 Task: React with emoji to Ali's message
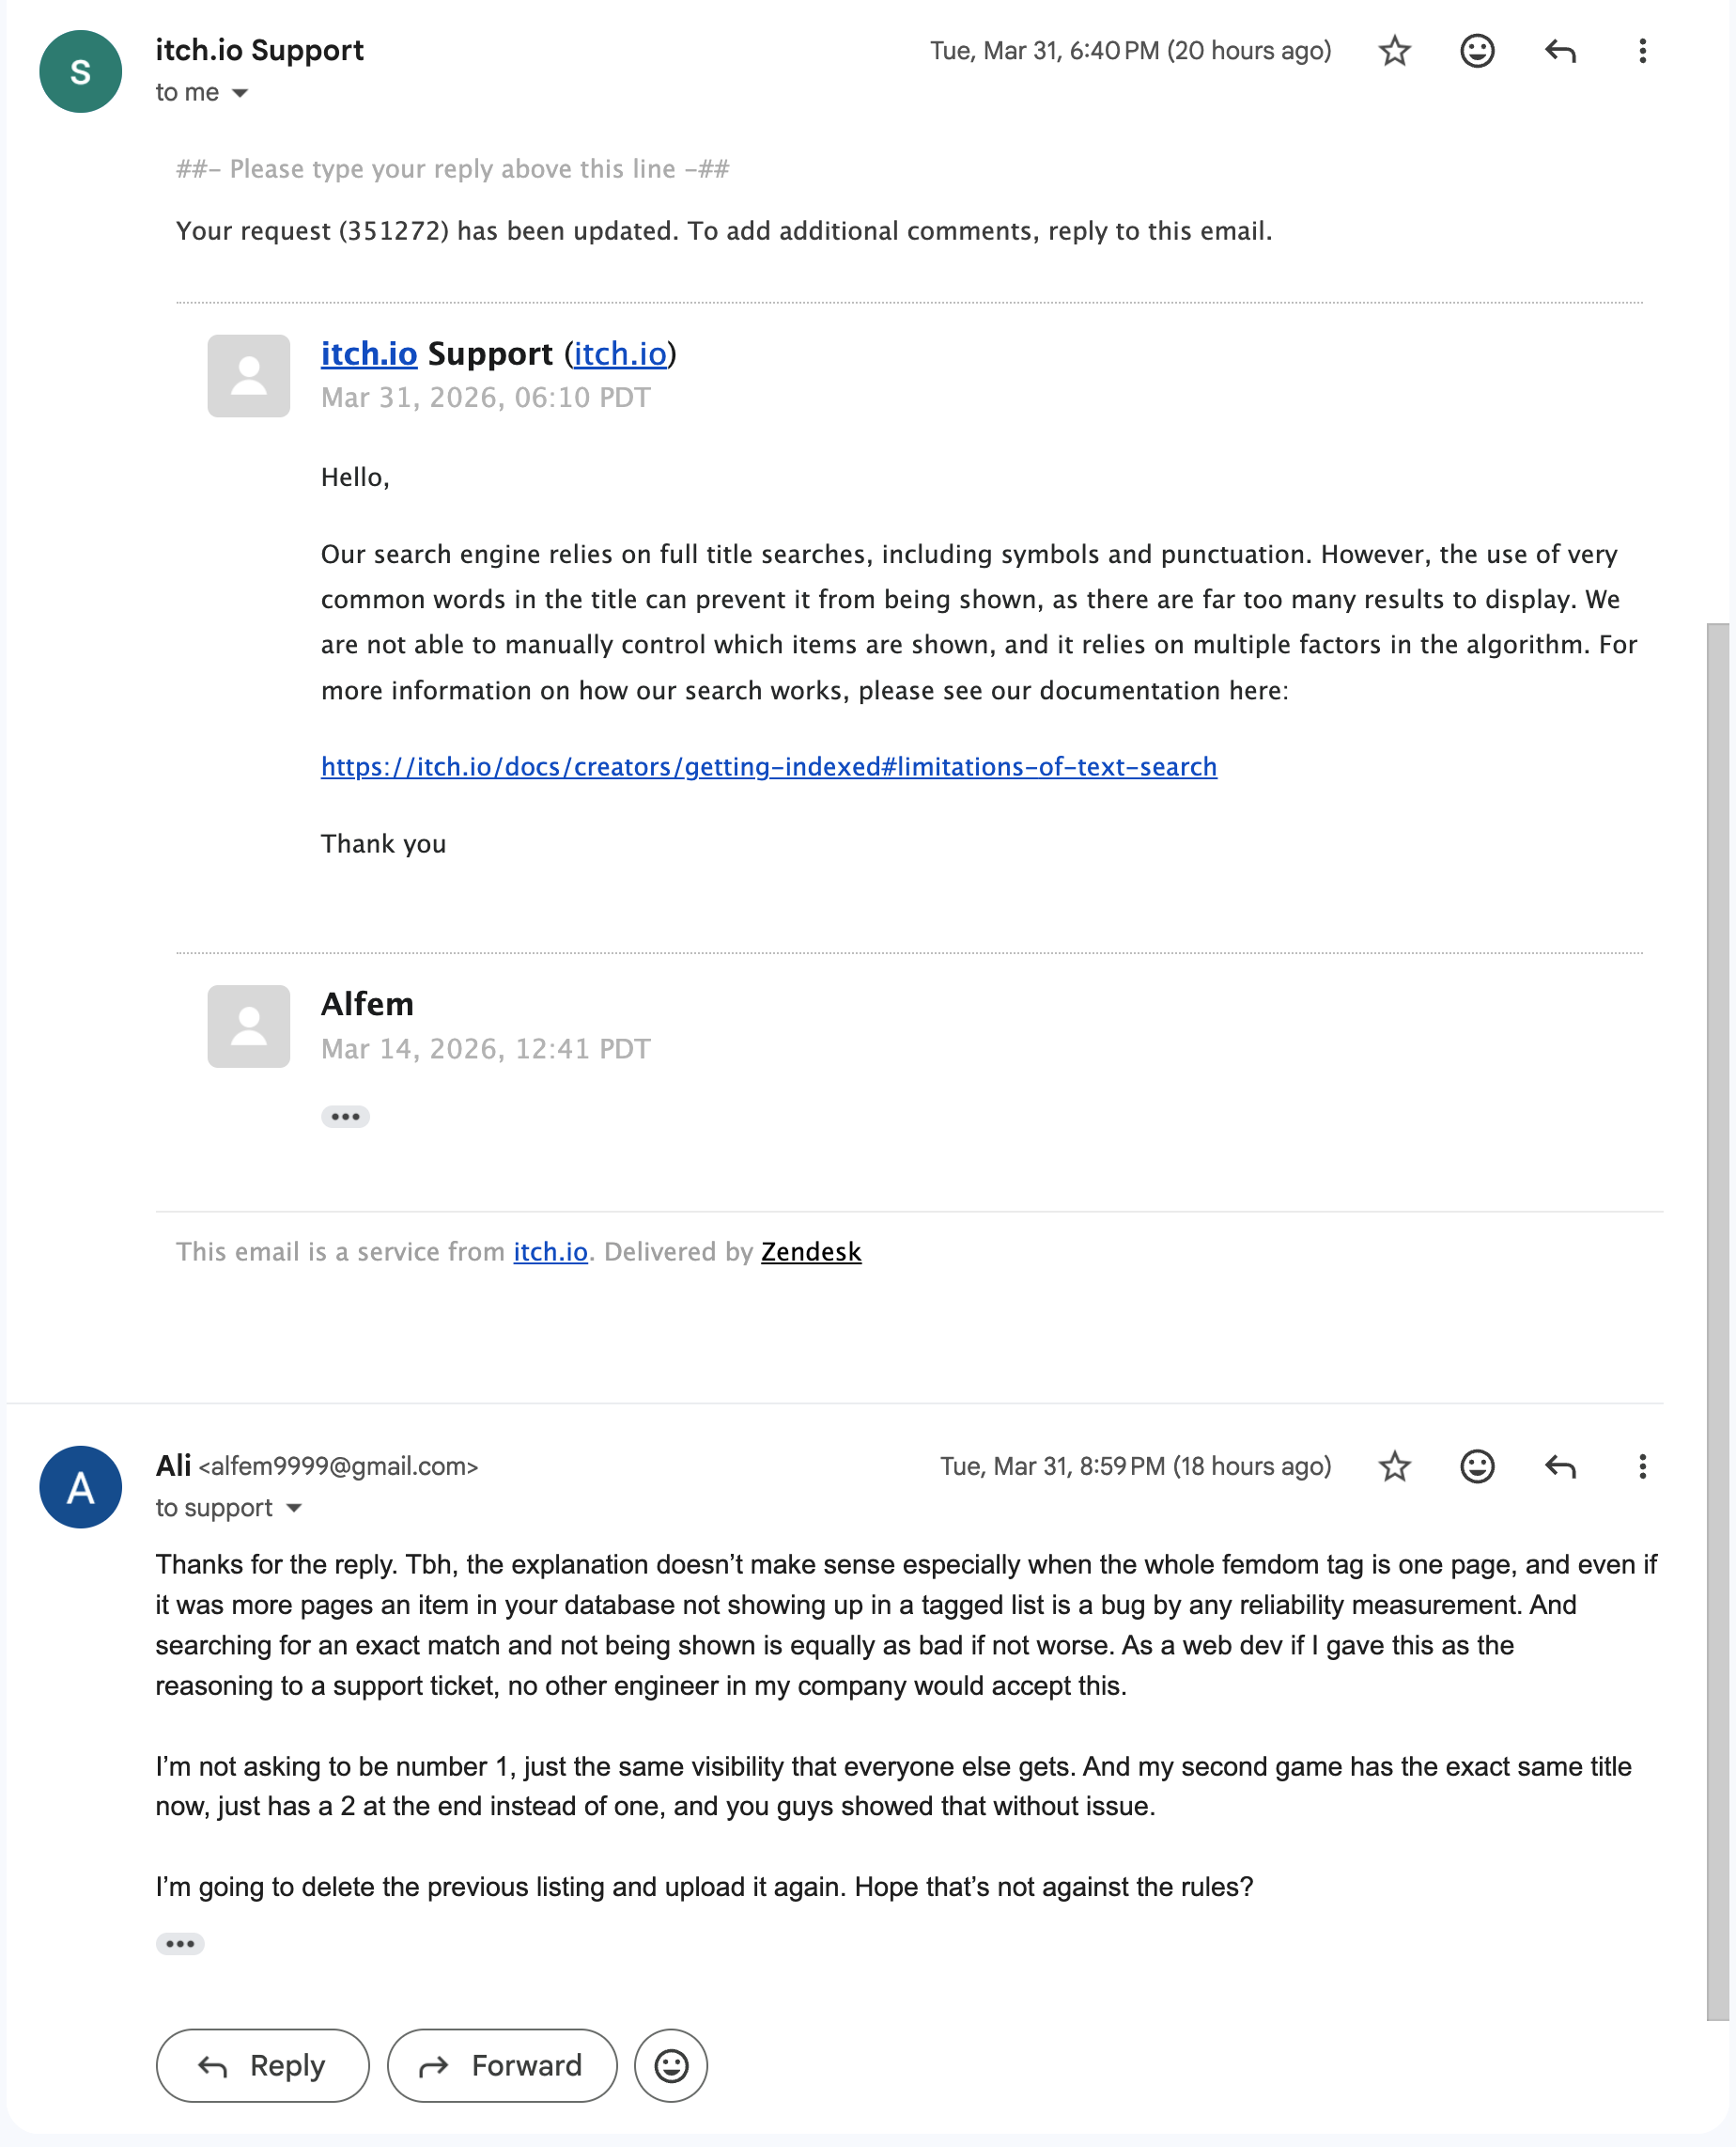coord(1476,1466)
